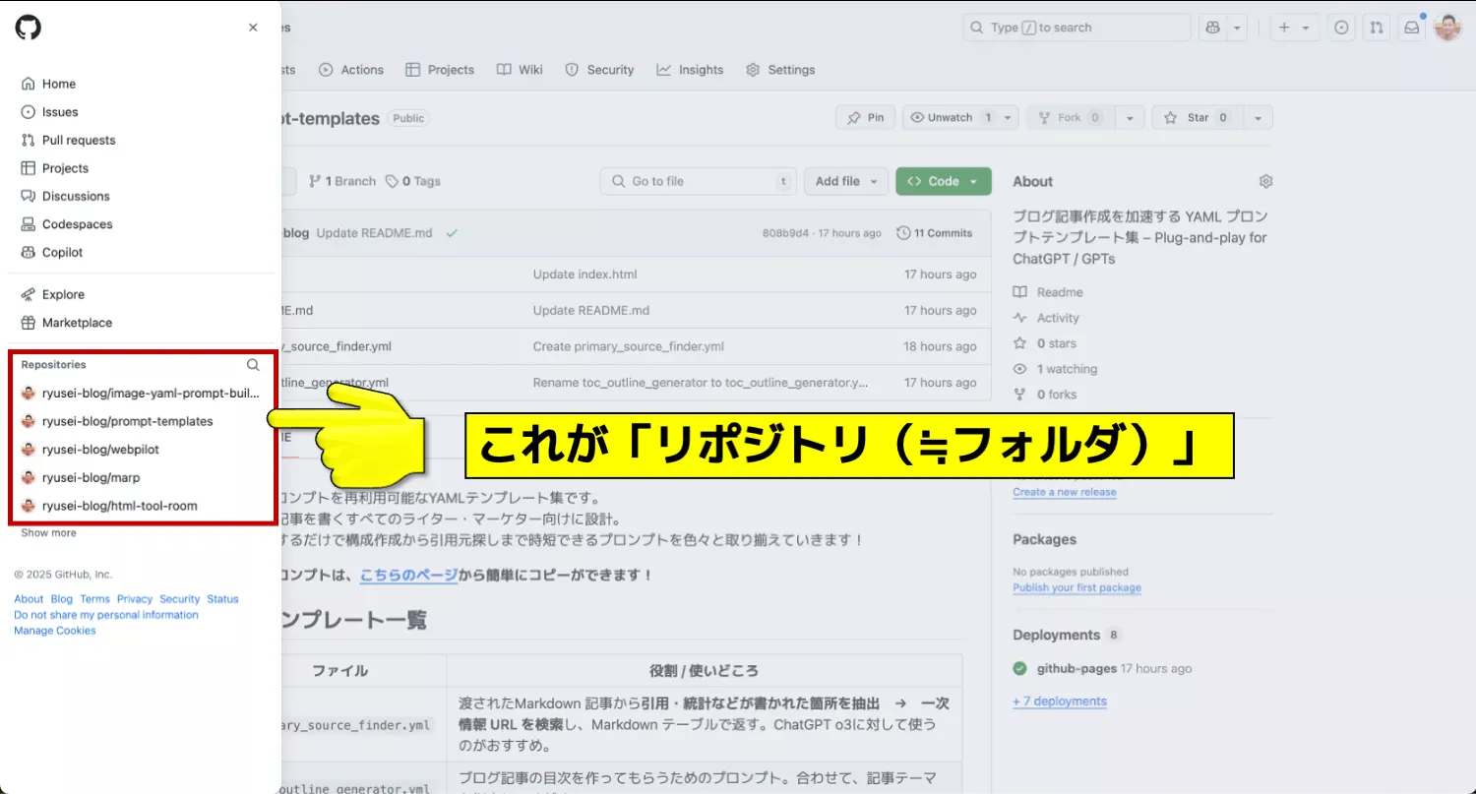Open Readme link in About

1048,292
